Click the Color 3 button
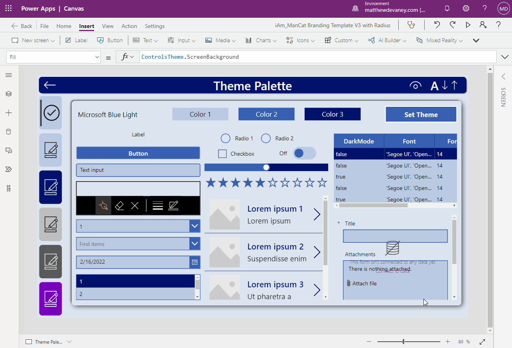The image size is (512, 348). point(332,114)
